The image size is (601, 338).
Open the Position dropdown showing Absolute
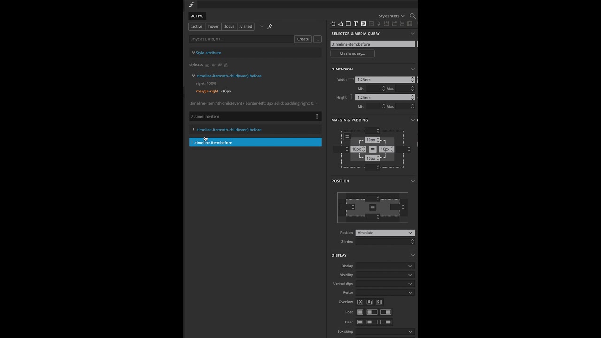(x=385, y=233)
